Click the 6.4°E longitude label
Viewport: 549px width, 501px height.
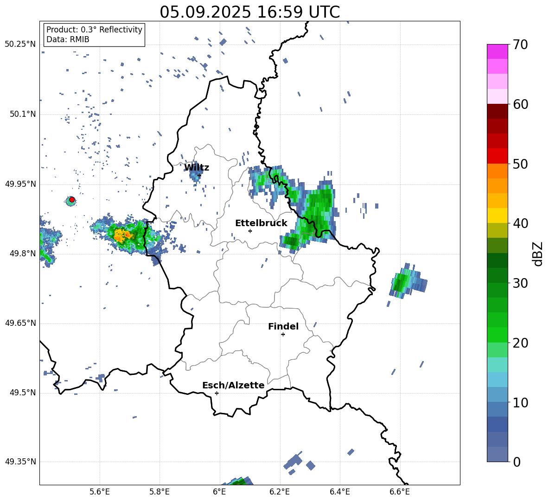click(x=339, y=492)
